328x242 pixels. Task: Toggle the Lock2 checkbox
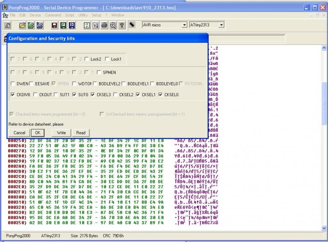click(87, 59)
